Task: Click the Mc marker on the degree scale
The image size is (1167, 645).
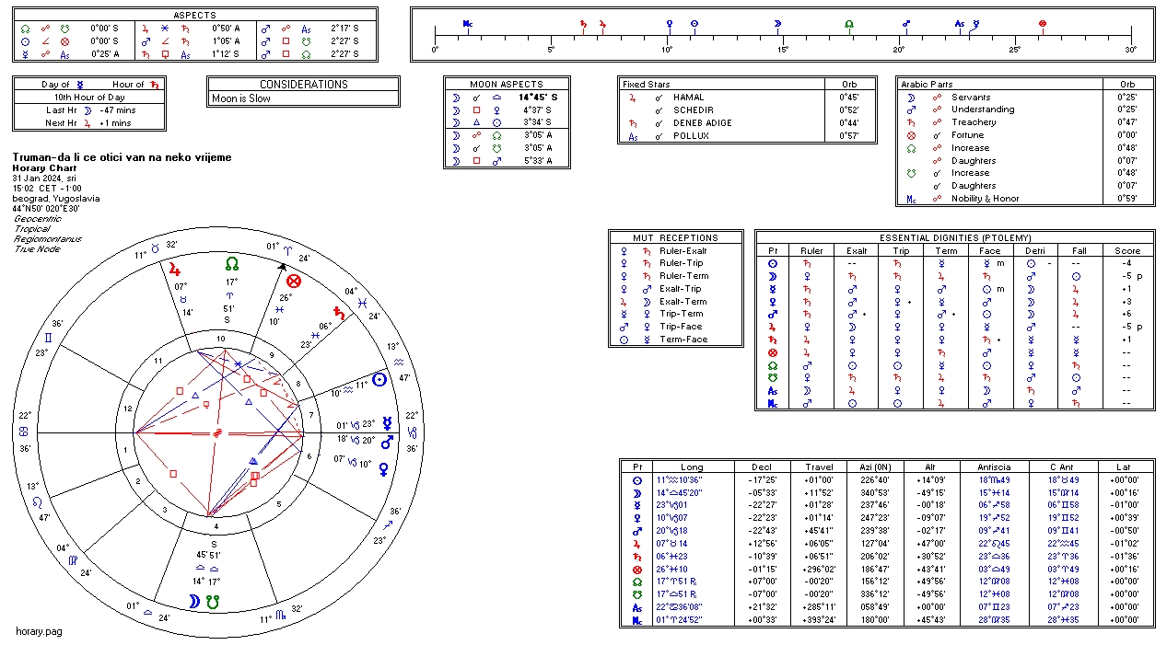Action: coord(468,23)
